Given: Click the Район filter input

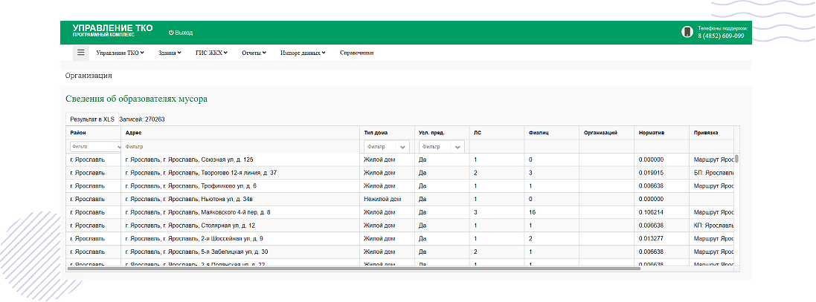Looking at the screenshot, I should pyautogui.click(x=94, y=147).
